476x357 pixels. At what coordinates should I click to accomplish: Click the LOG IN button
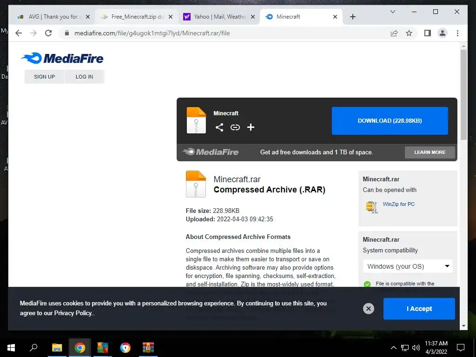tap(85, 77)
